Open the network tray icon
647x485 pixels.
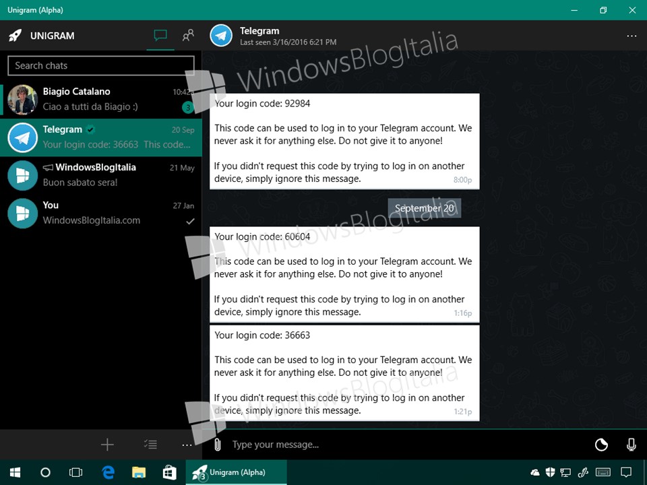[x=565, y=473]
